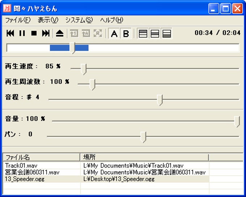Viewport: 246px width, 197px height.
Task: Click the 場所 column header
Action: pyautogui.click(x=144, y=157)
